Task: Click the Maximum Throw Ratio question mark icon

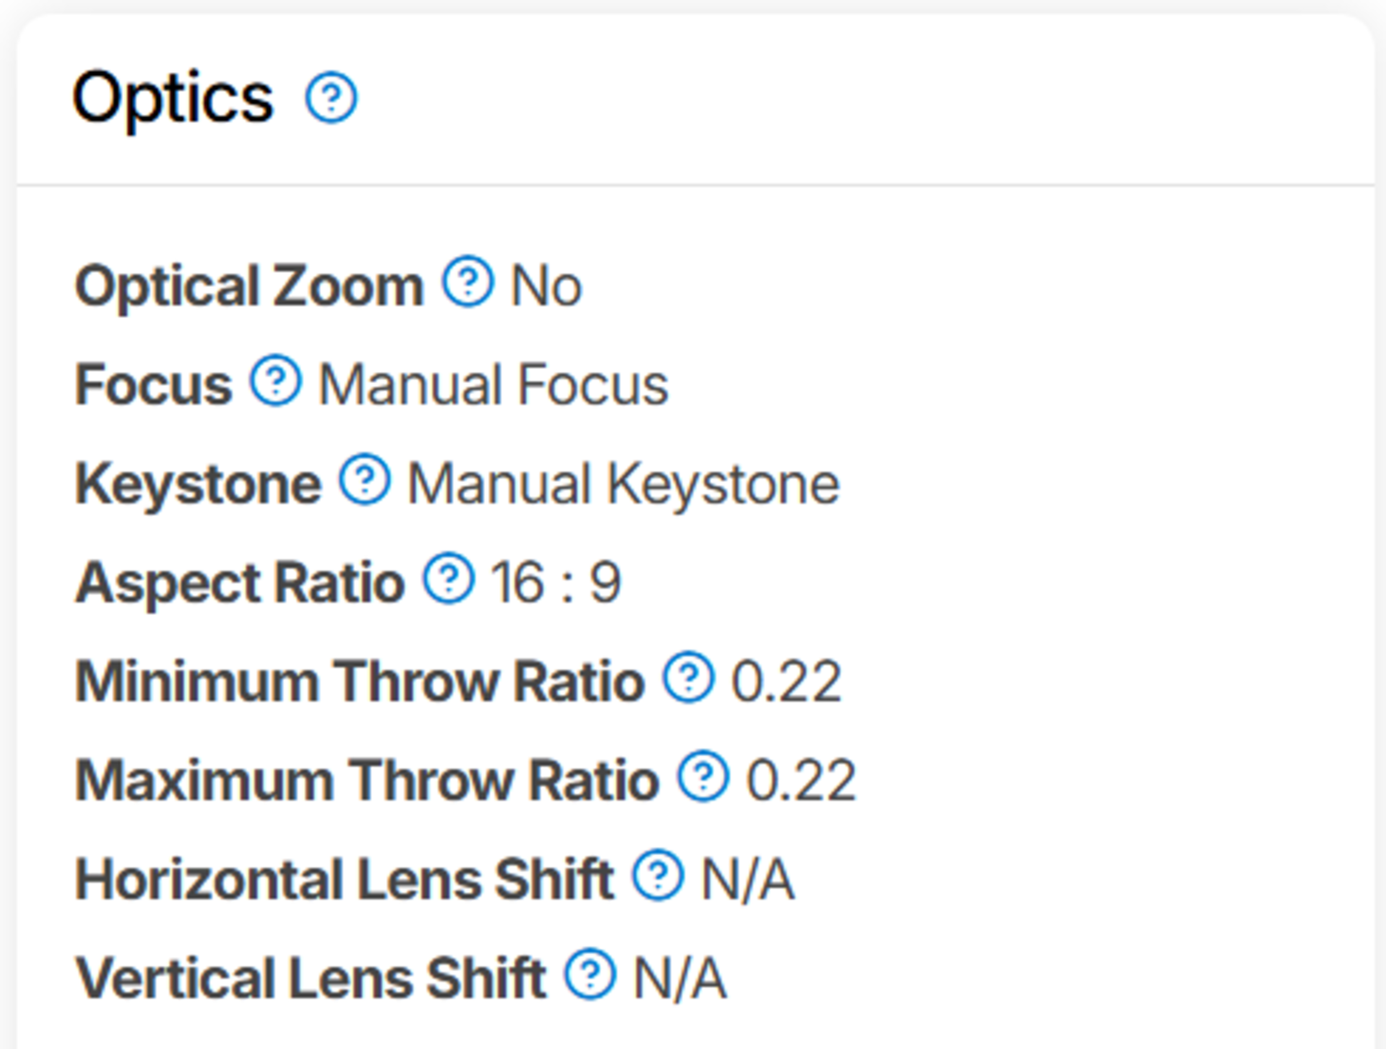Action: pyautogui.click(x=703, y=777)
